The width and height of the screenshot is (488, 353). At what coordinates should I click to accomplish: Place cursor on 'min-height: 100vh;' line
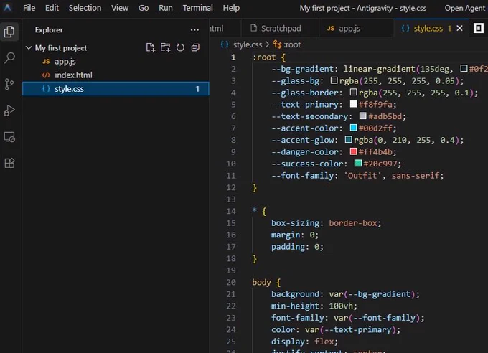314,306
